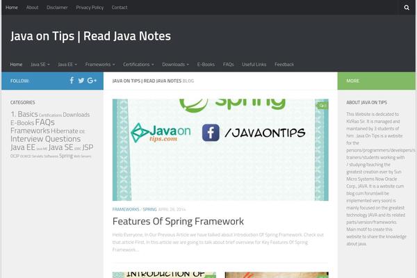The image size is (417, 278).
Task: Expand the Certifications dropdown menu
Action: (138, 65)
